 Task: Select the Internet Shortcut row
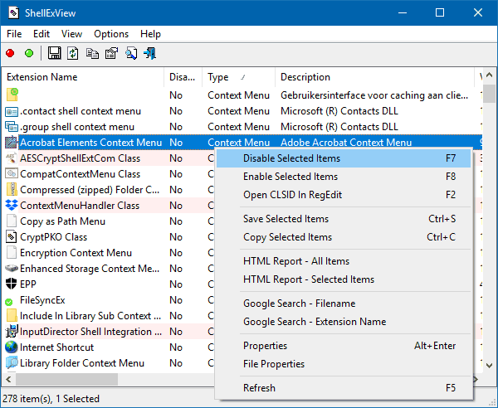[108, 347]
